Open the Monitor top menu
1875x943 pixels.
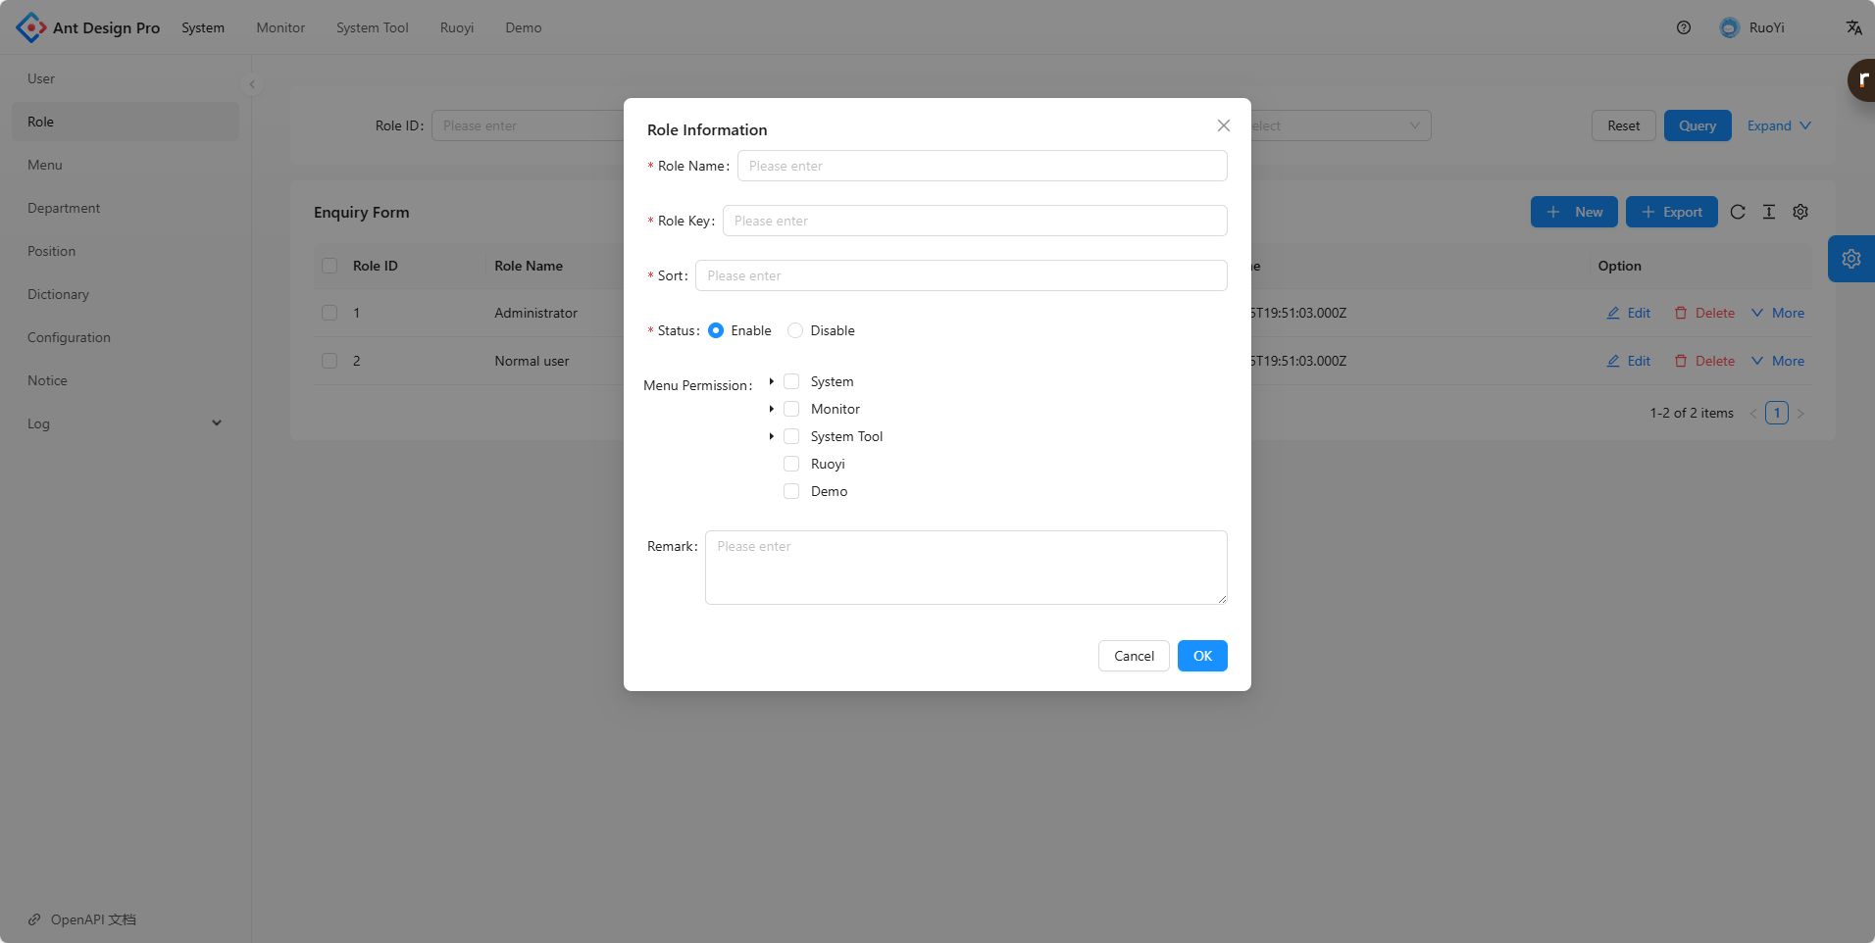tap(280, 27)
